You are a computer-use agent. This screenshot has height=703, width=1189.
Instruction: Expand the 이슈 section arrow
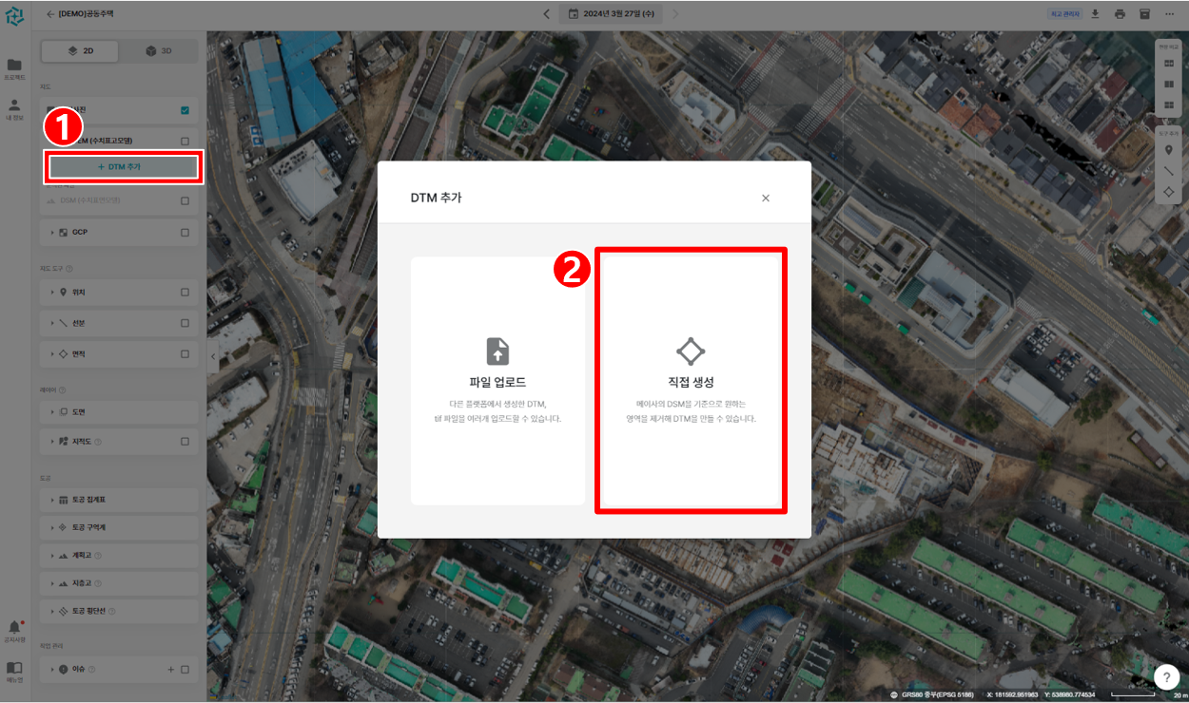pos(51,669)
